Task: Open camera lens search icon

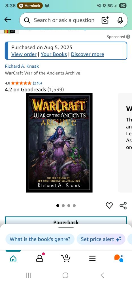Action: [105, 20]
